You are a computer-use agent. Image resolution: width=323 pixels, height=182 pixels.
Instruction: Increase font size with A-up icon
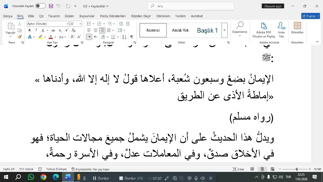(x=72, y=37)
